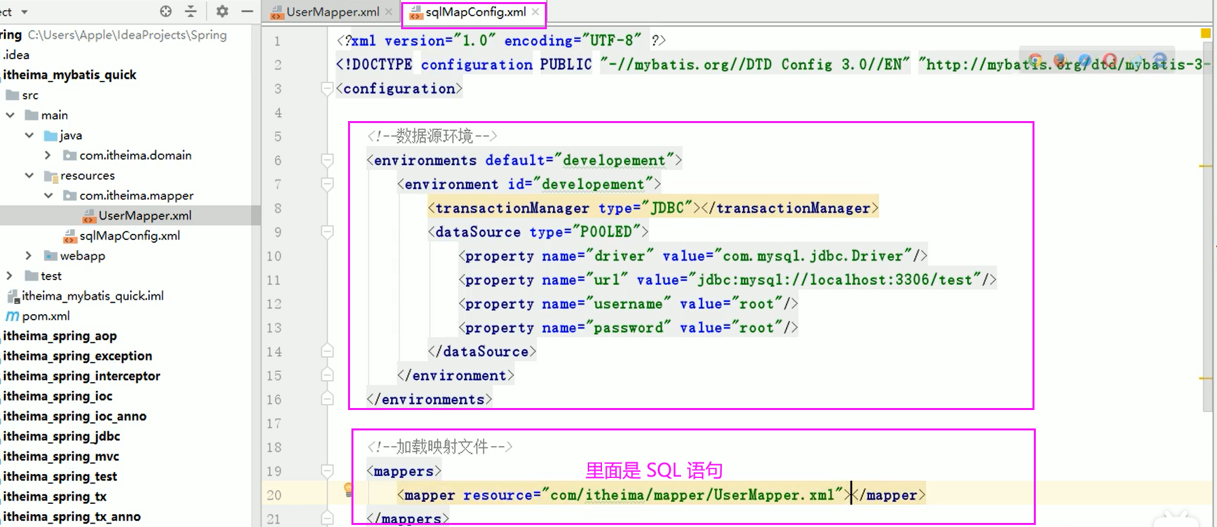Select the itheima_spring_test module

(x=60, y=477)
